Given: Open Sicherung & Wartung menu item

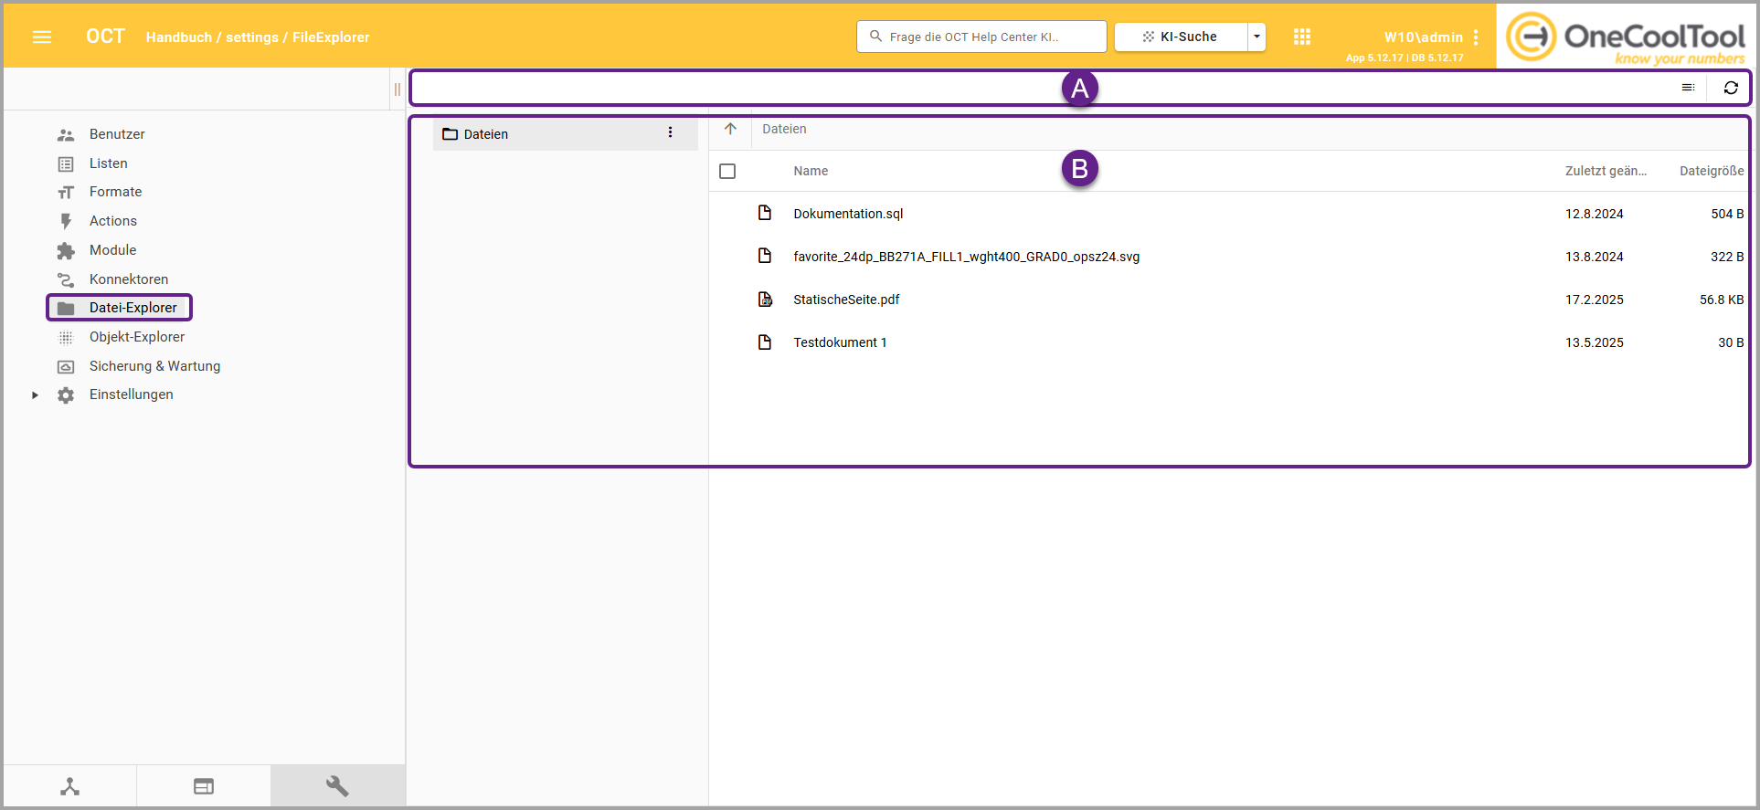Looking at the screenshot, I should click(x=154, y=366).
